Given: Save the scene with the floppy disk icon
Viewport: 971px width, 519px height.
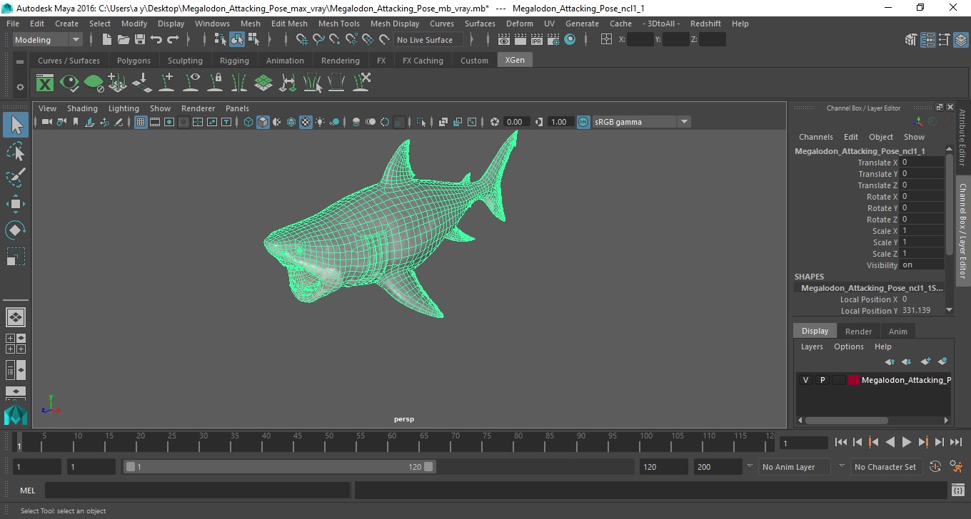Looking at the screenshot, I should pyautogui.click(x=140, y=40).
